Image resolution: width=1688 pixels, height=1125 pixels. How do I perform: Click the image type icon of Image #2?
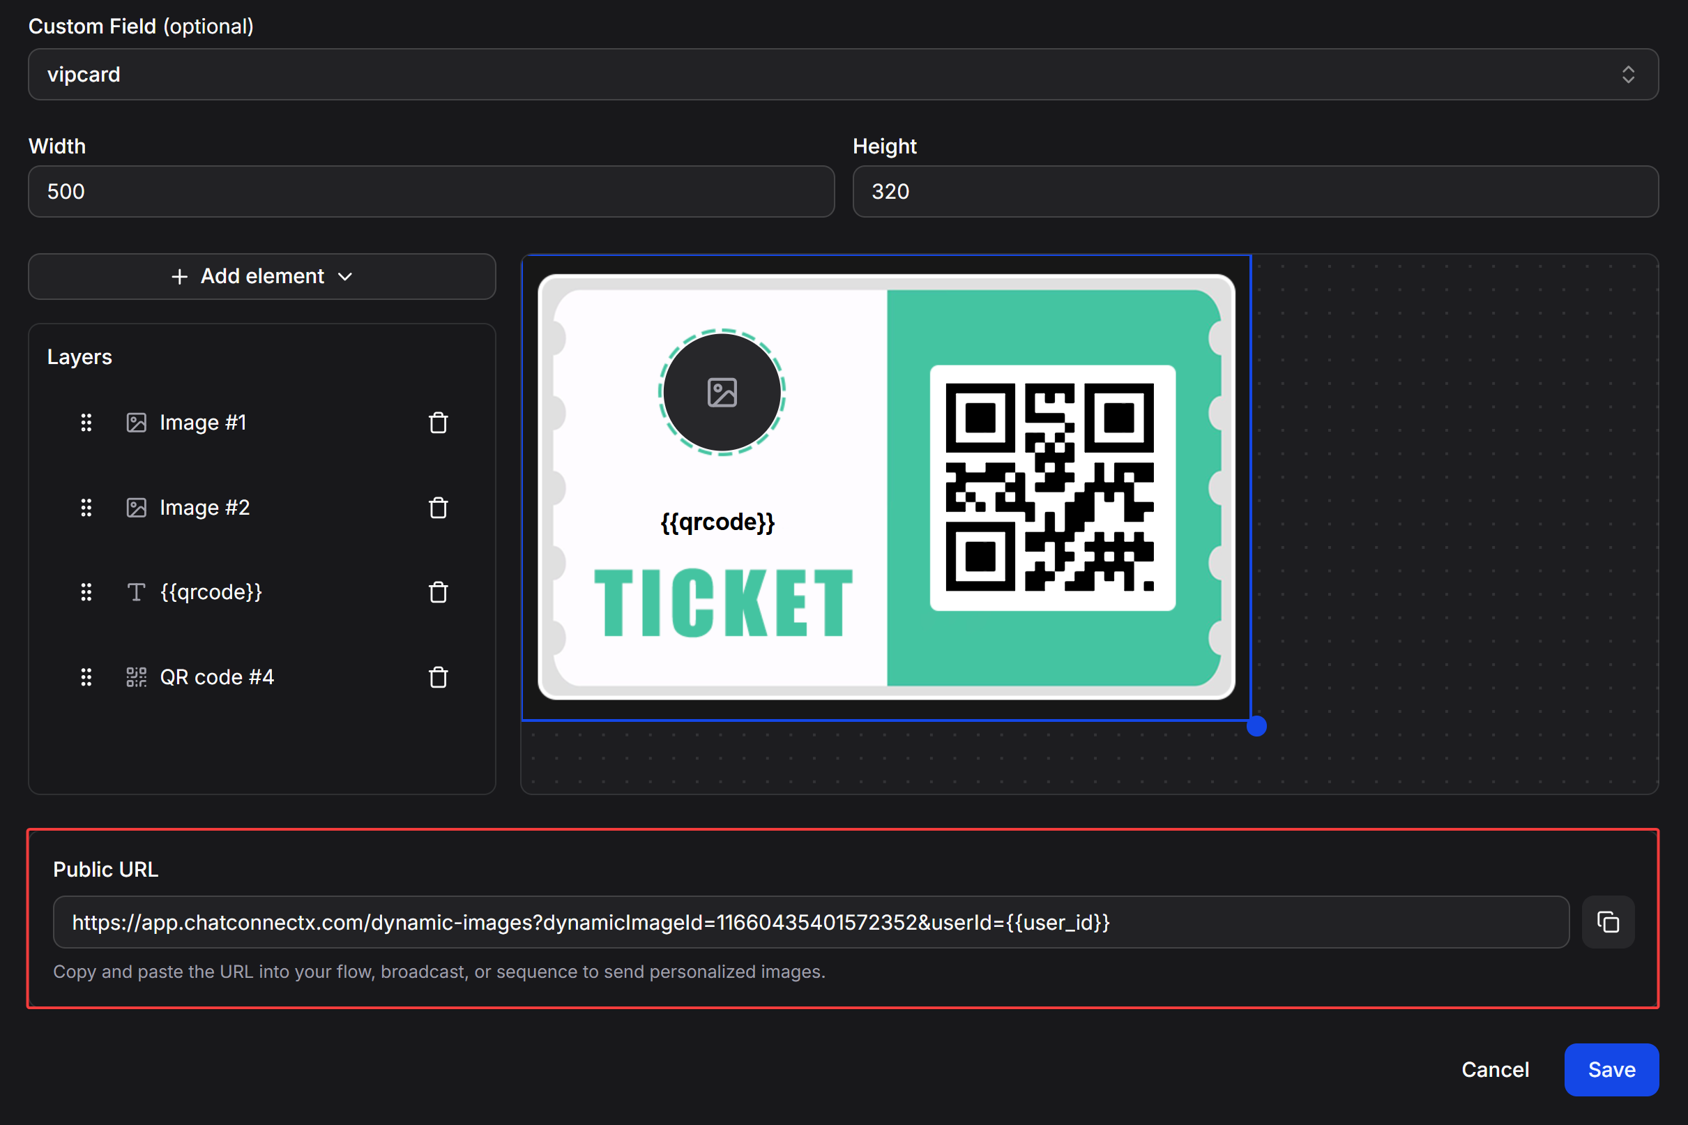136,507
